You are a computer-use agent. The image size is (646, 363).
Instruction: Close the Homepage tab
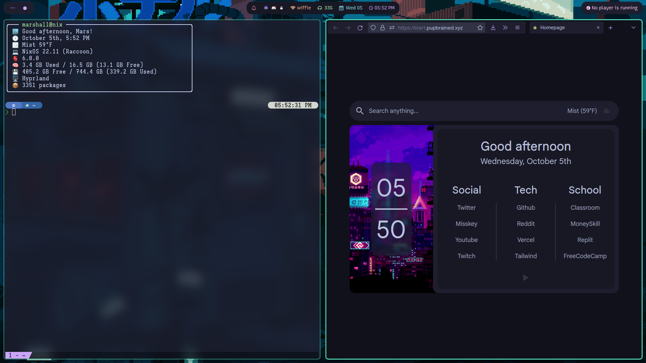pos(598,28)
